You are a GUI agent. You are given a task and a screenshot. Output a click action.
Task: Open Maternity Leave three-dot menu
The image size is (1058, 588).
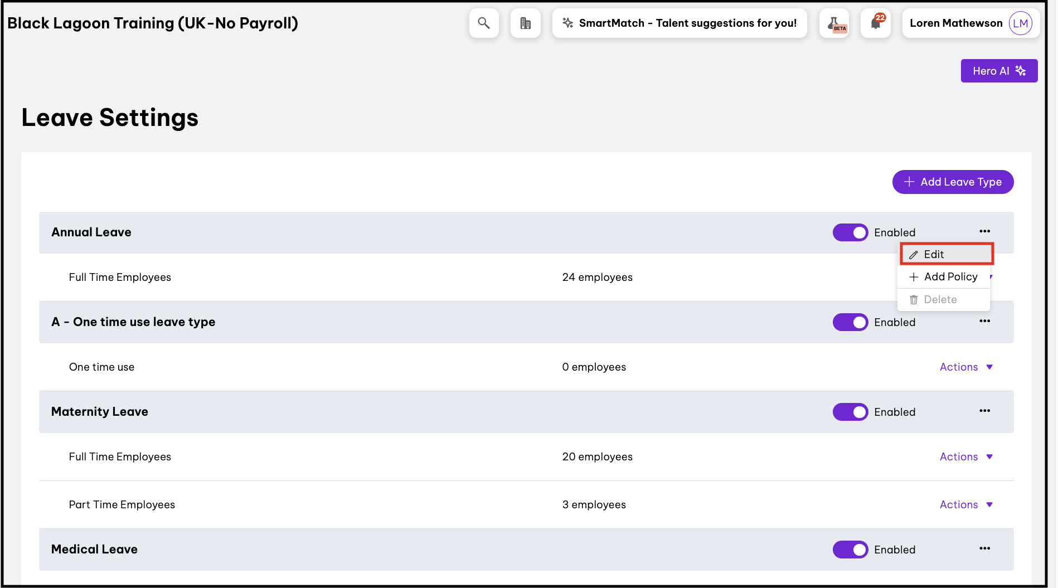pos(984,411)
